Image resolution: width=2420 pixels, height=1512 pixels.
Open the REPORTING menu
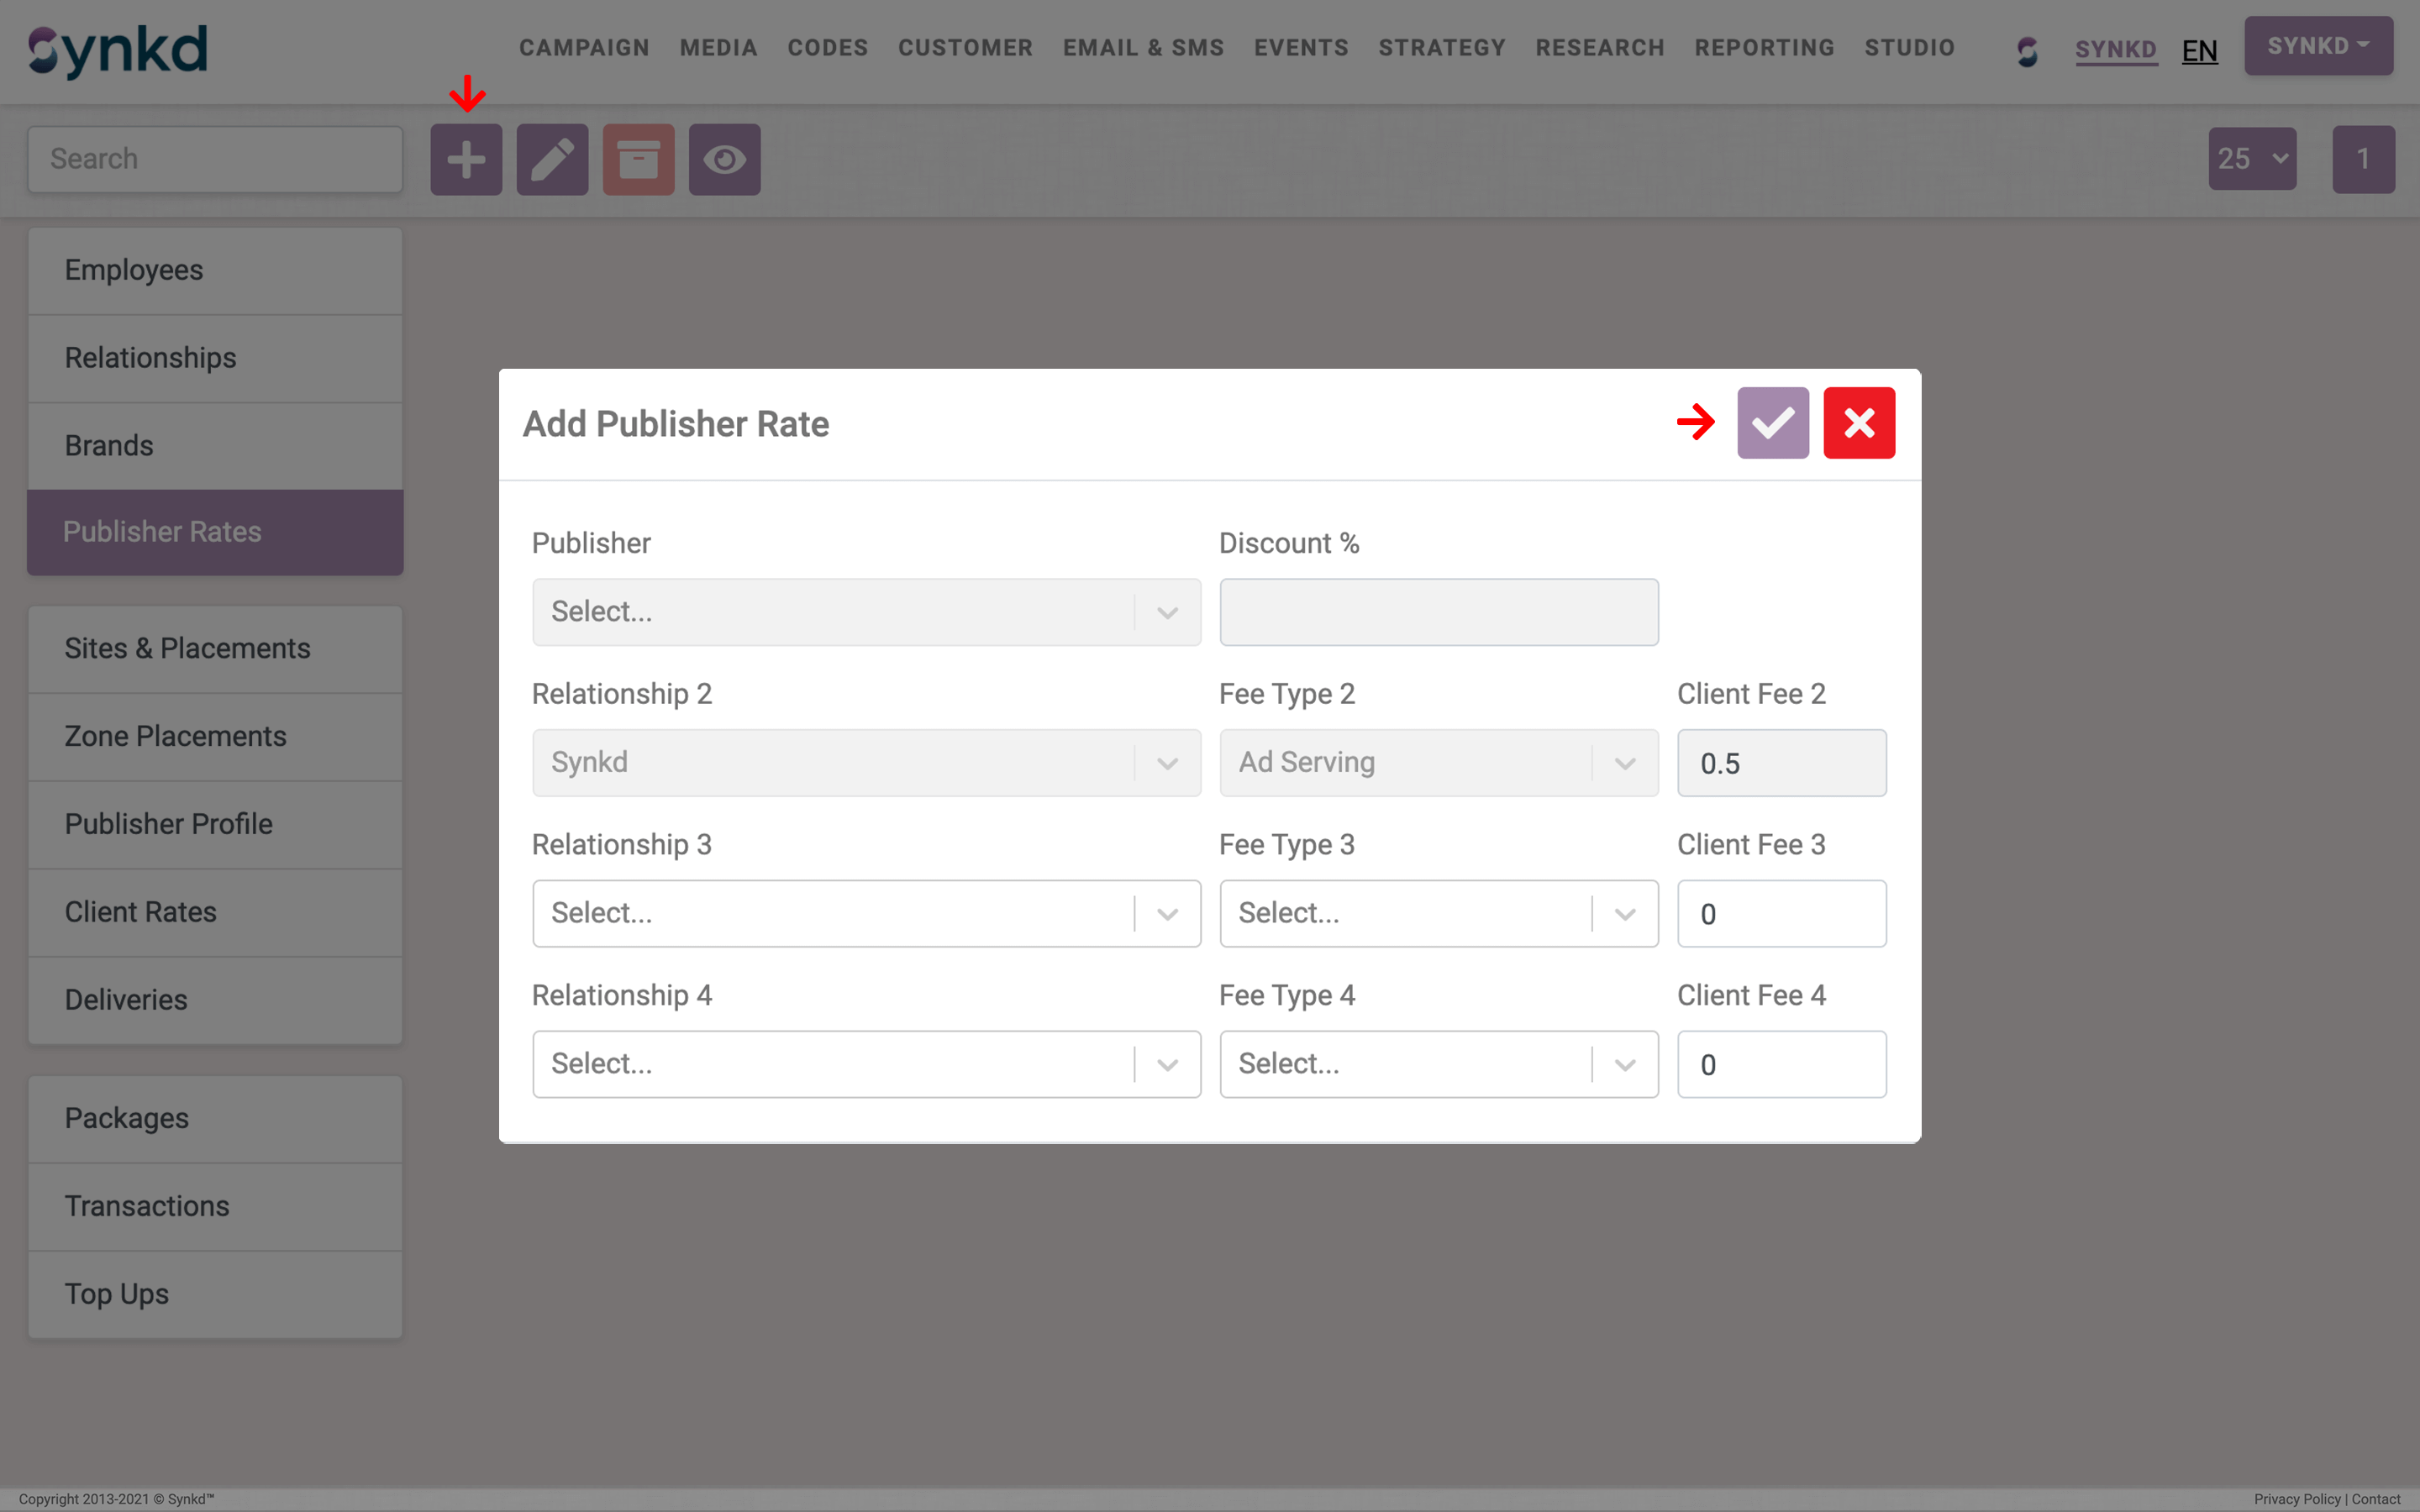tap(1764, 48)
